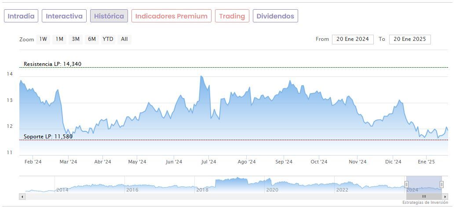Screen dimensions: 456x210
Task: Click the horizontal scrollbar thumb grip
Action: coord(424,196)
